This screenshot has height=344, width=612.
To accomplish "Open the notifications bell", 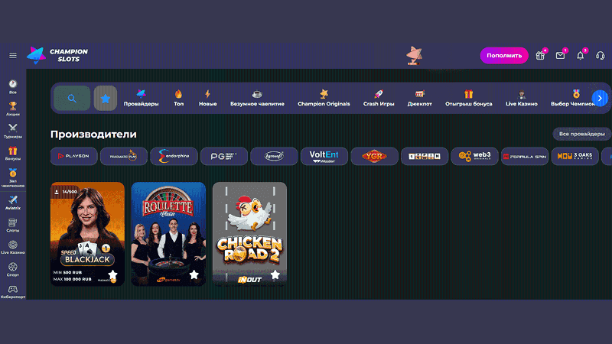I will [581, 55].
